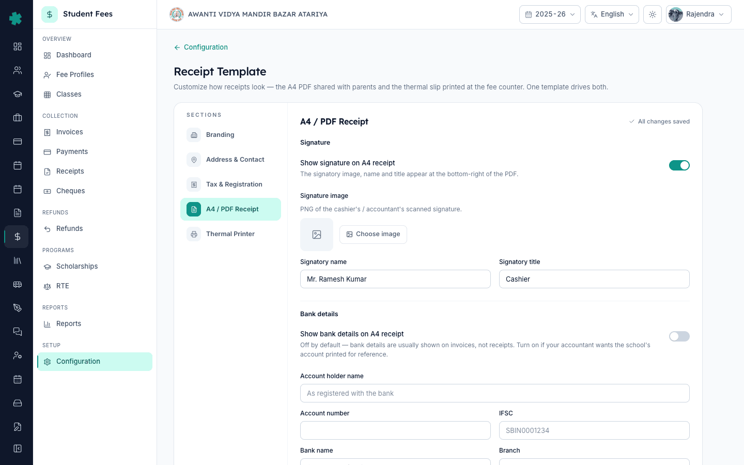Open the user settings icon in dark rail

(17, 355)
